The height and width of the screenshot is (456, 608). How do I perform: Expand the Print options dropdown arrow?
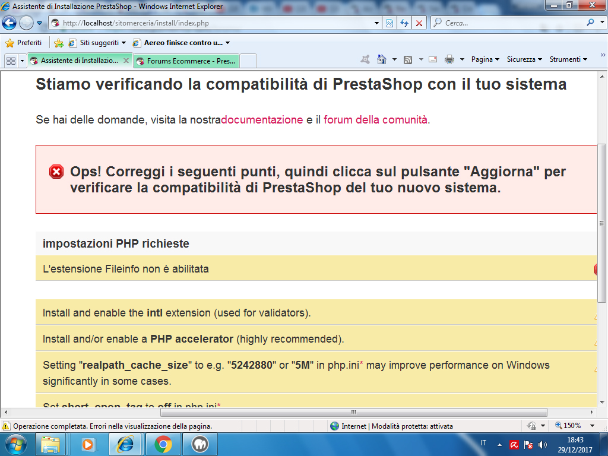(x=462, y=59)
